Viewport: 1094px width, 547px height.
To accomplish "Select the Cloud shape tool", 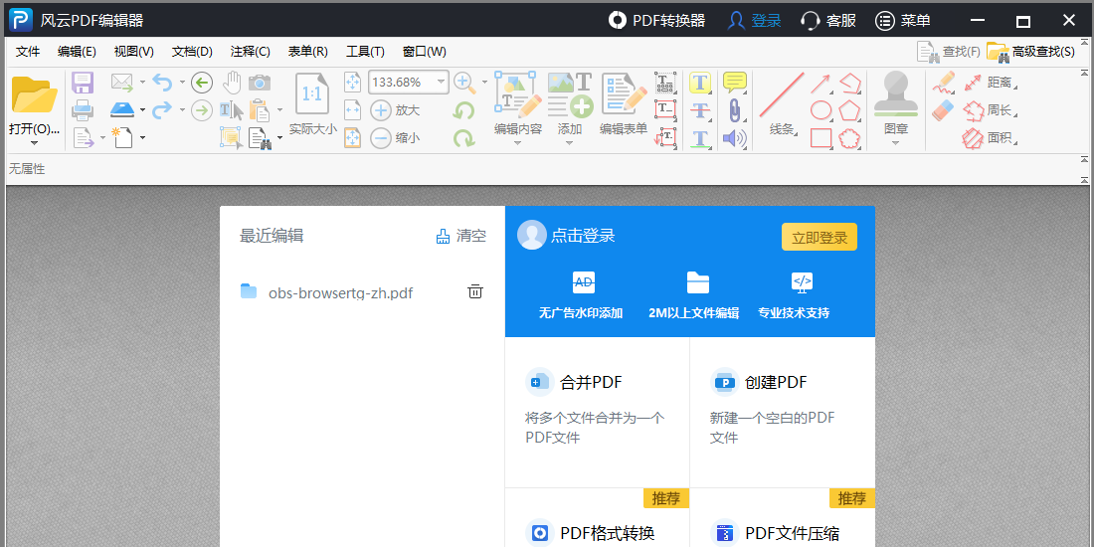I will click(x=849, y=138).
